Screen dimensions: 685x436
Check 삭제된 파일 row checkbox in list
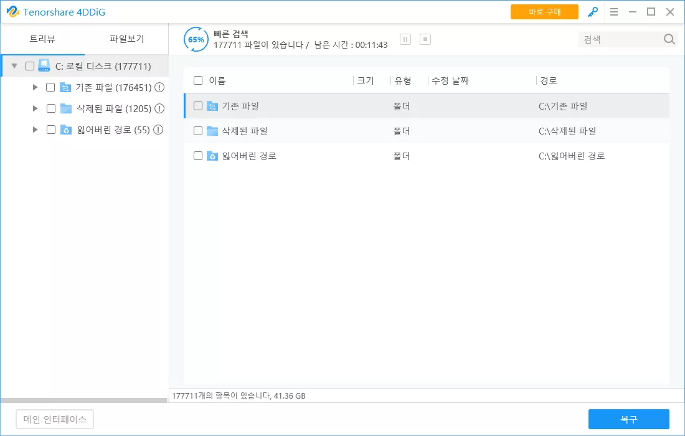click(x=198, y=131)
